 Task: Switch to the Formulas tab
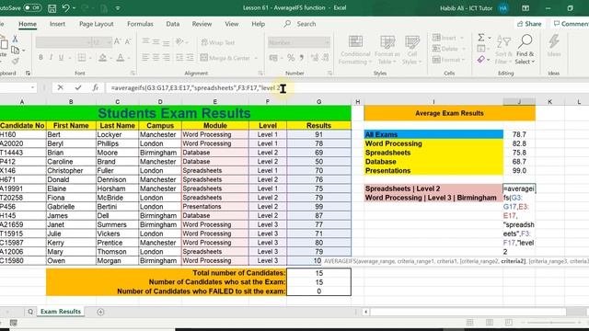[140, 24]
